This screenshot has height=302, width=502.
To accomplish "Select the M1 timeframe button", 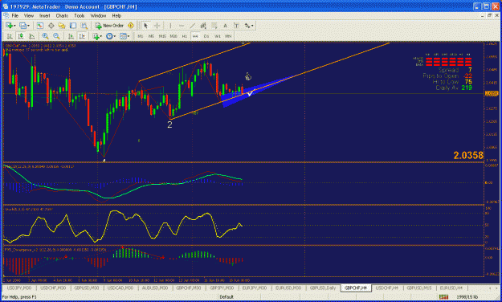I will [x=141, y=36].
